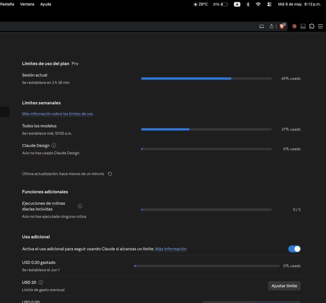Click the refresh icon beside Última actualización
Image resolution: width=326 pixels, height=303 pixels.
(110, 174)
